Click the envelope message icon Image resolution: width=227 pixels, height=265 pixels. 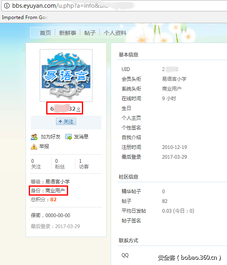(69, 137)
